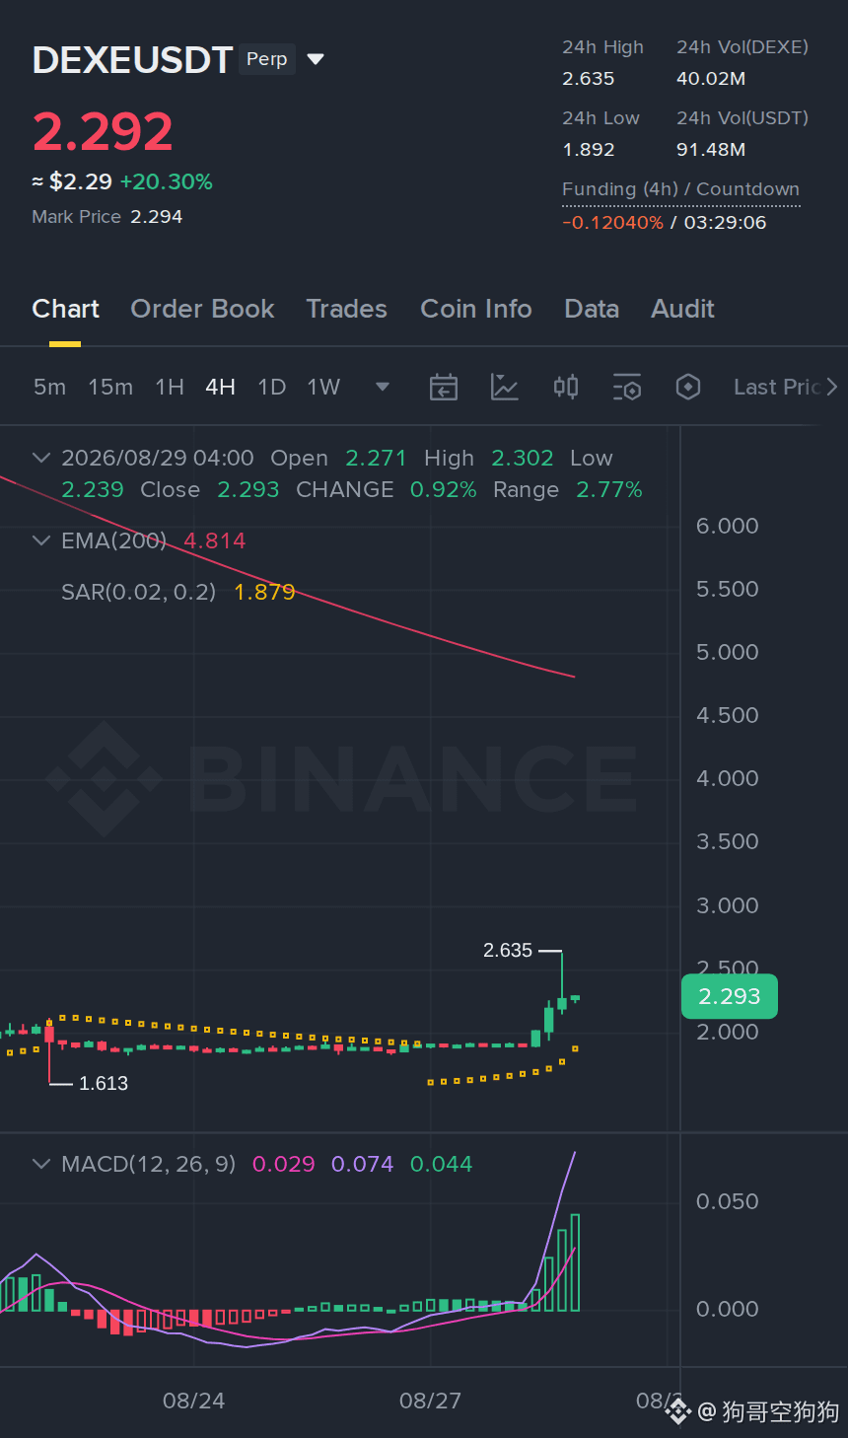
Task: Click the +20.30% price change
Action: click(x=167, y=181)
